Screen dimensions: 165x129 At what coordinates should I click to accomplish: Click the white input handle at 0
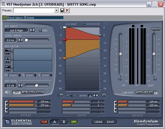tap(65, 28)
